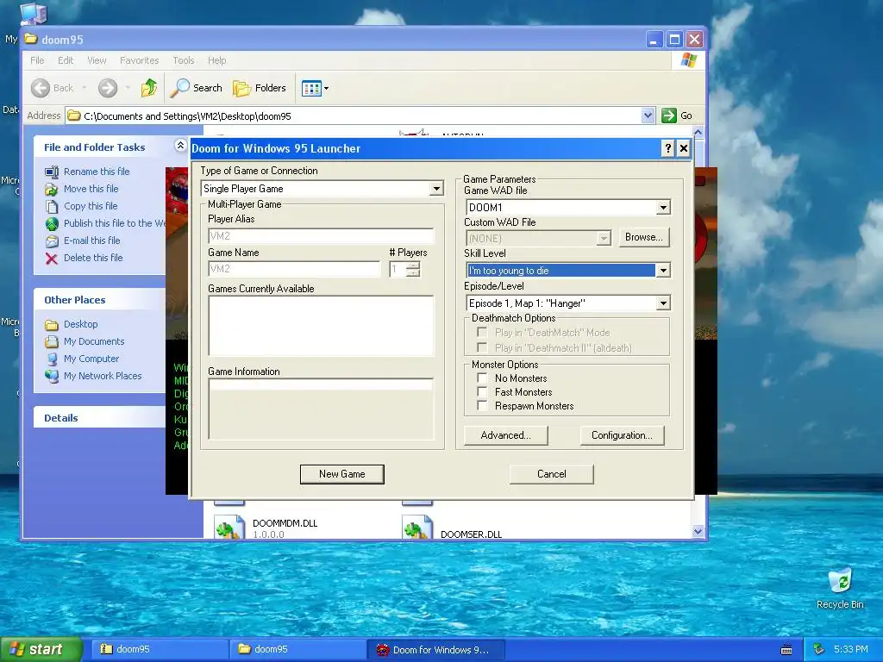Screen dimensions: 883x662
Task: Open the View menu
Action: [97, 60]
